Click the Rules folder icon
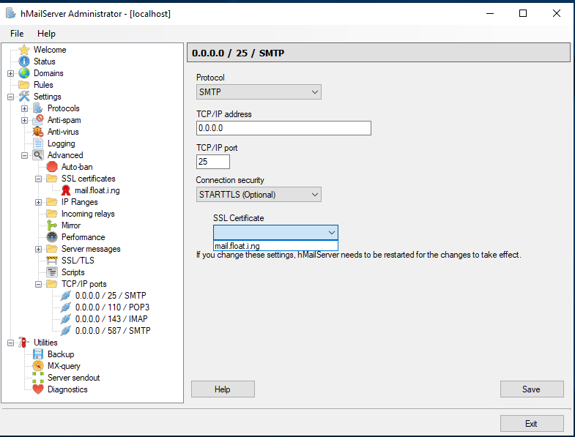 [24, 85]
